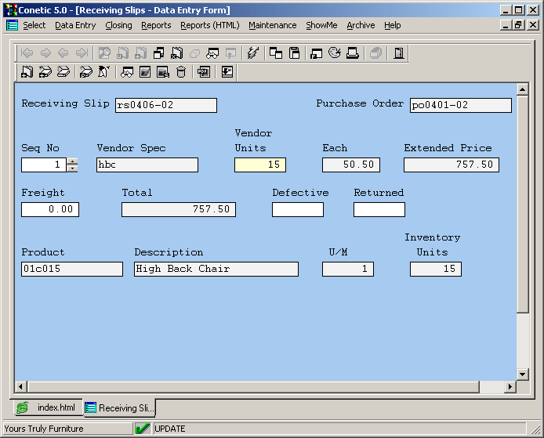Click the PDF export toolbar icon

[204, 72]
